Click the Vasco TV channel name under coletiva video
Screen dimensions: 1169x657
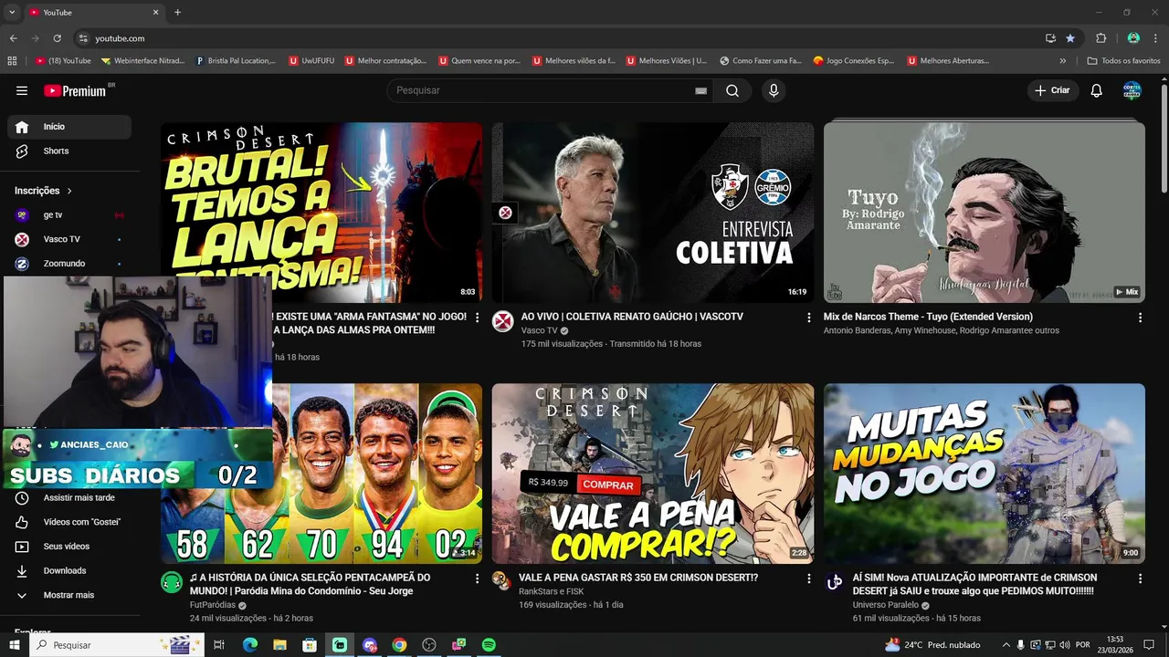[x=539, y=330]
